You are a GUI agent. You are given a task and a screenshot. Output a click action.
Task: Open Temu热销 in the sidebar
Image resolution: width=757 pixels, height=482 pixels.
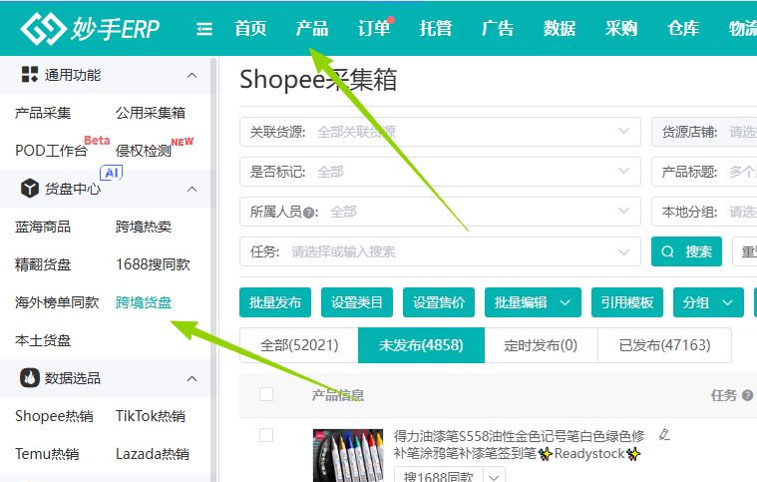47,454
